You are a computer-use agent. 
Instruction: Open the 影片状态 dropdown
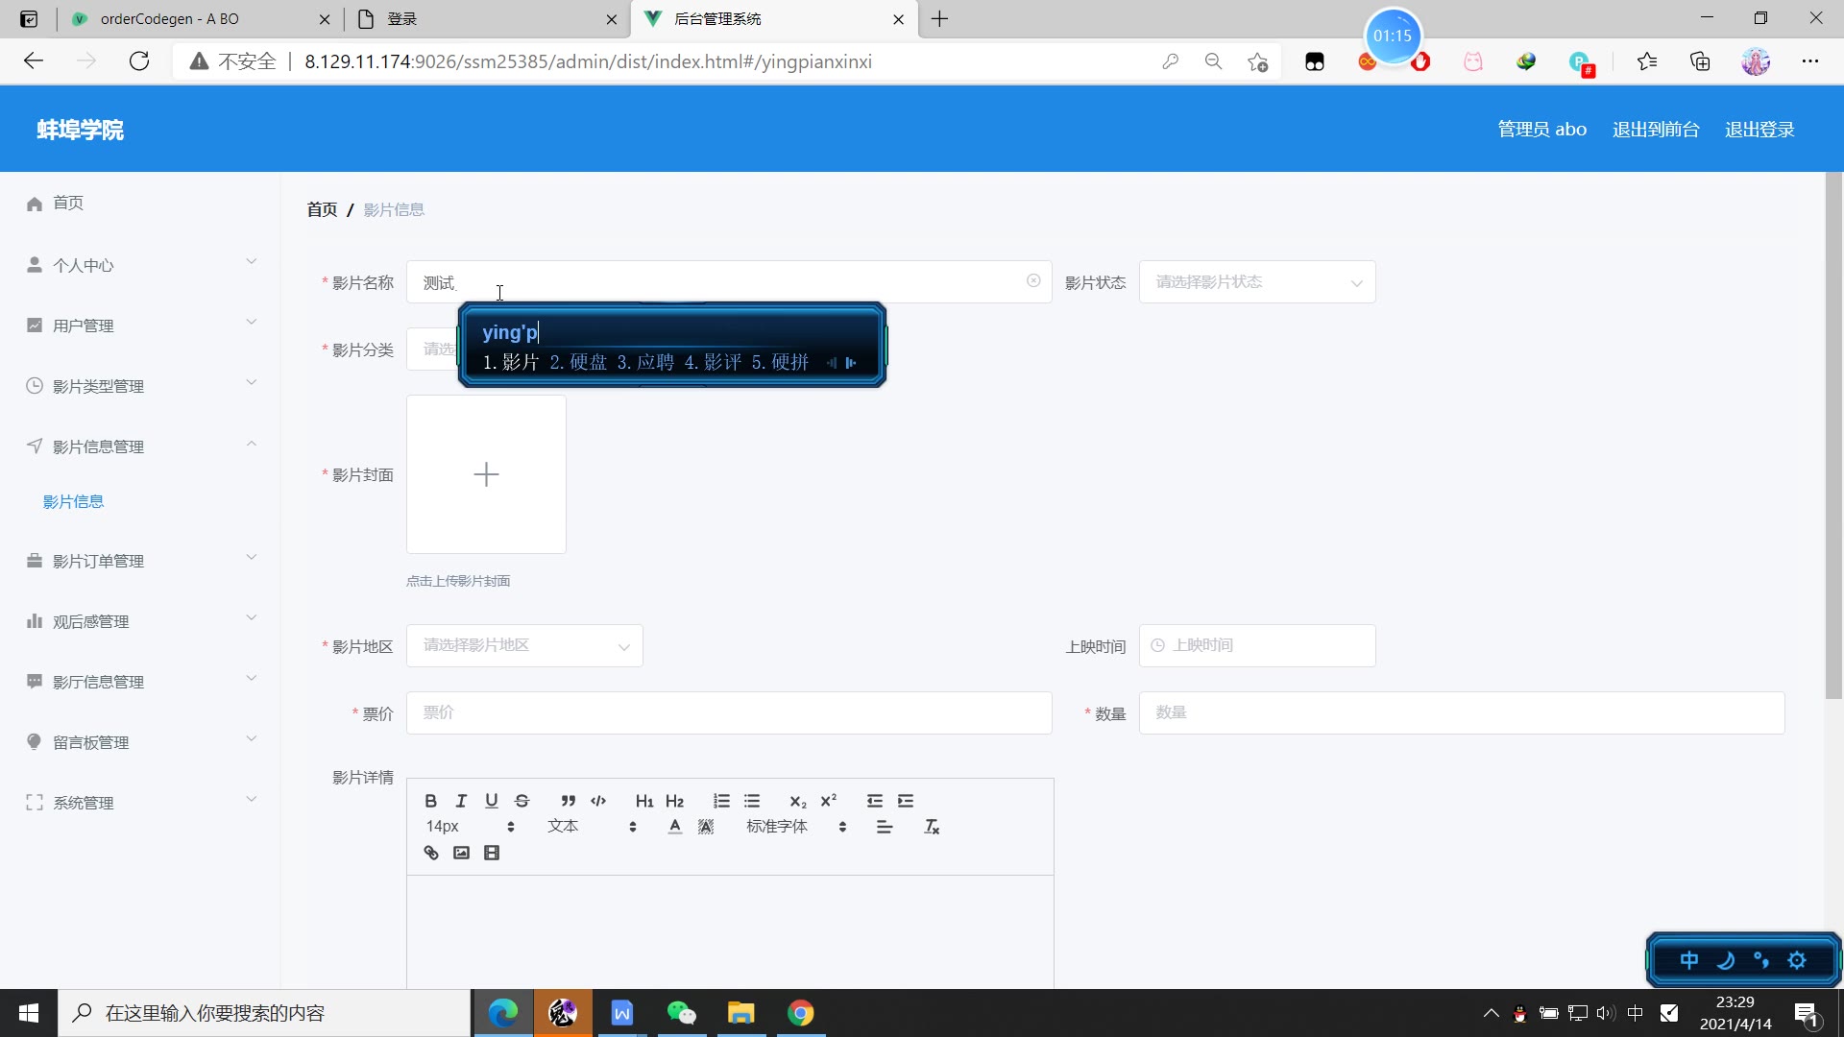[x=1256, y=282]
